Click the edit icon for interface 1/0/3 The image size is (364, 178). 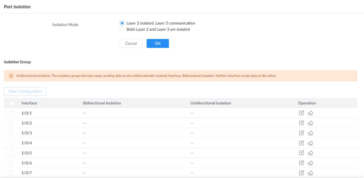coord(301,133)
